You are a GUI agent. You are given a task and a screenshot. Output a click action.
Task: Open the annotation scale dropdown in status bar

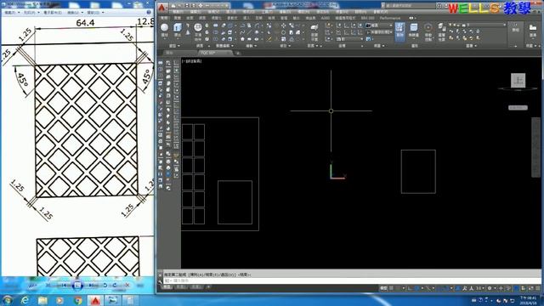479,288
